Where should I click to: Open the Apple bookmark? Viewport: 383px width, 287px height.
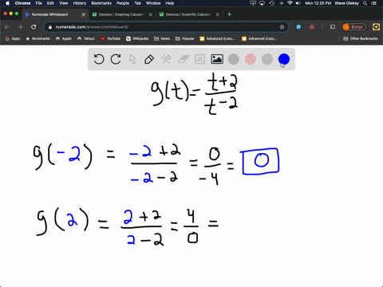pos(64,38)
